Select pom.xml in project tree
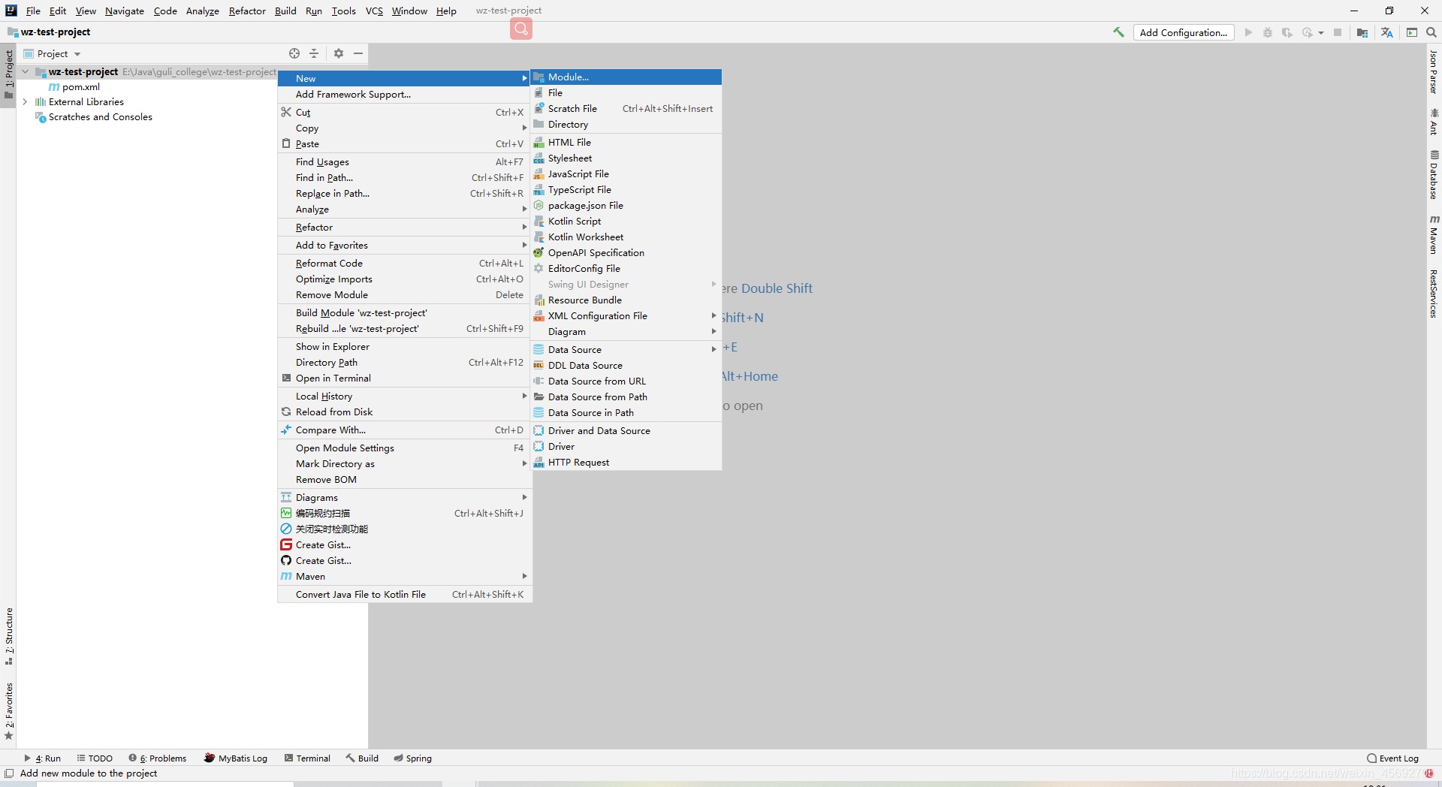1442x787 pixels. click(x=74, y=87)
